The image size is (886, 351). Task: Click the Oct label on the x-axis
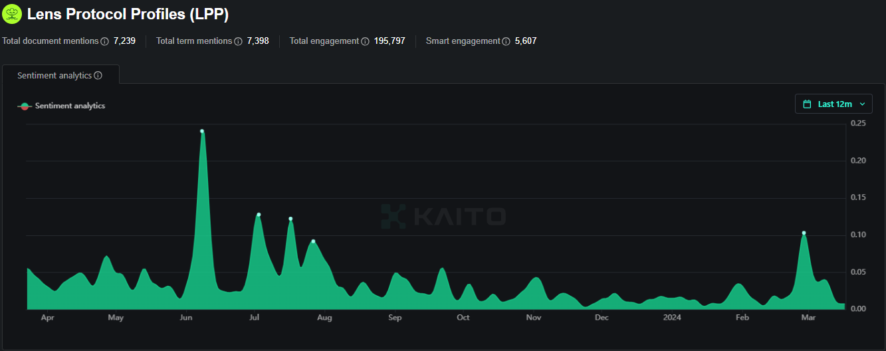click(x=463, y=318)
